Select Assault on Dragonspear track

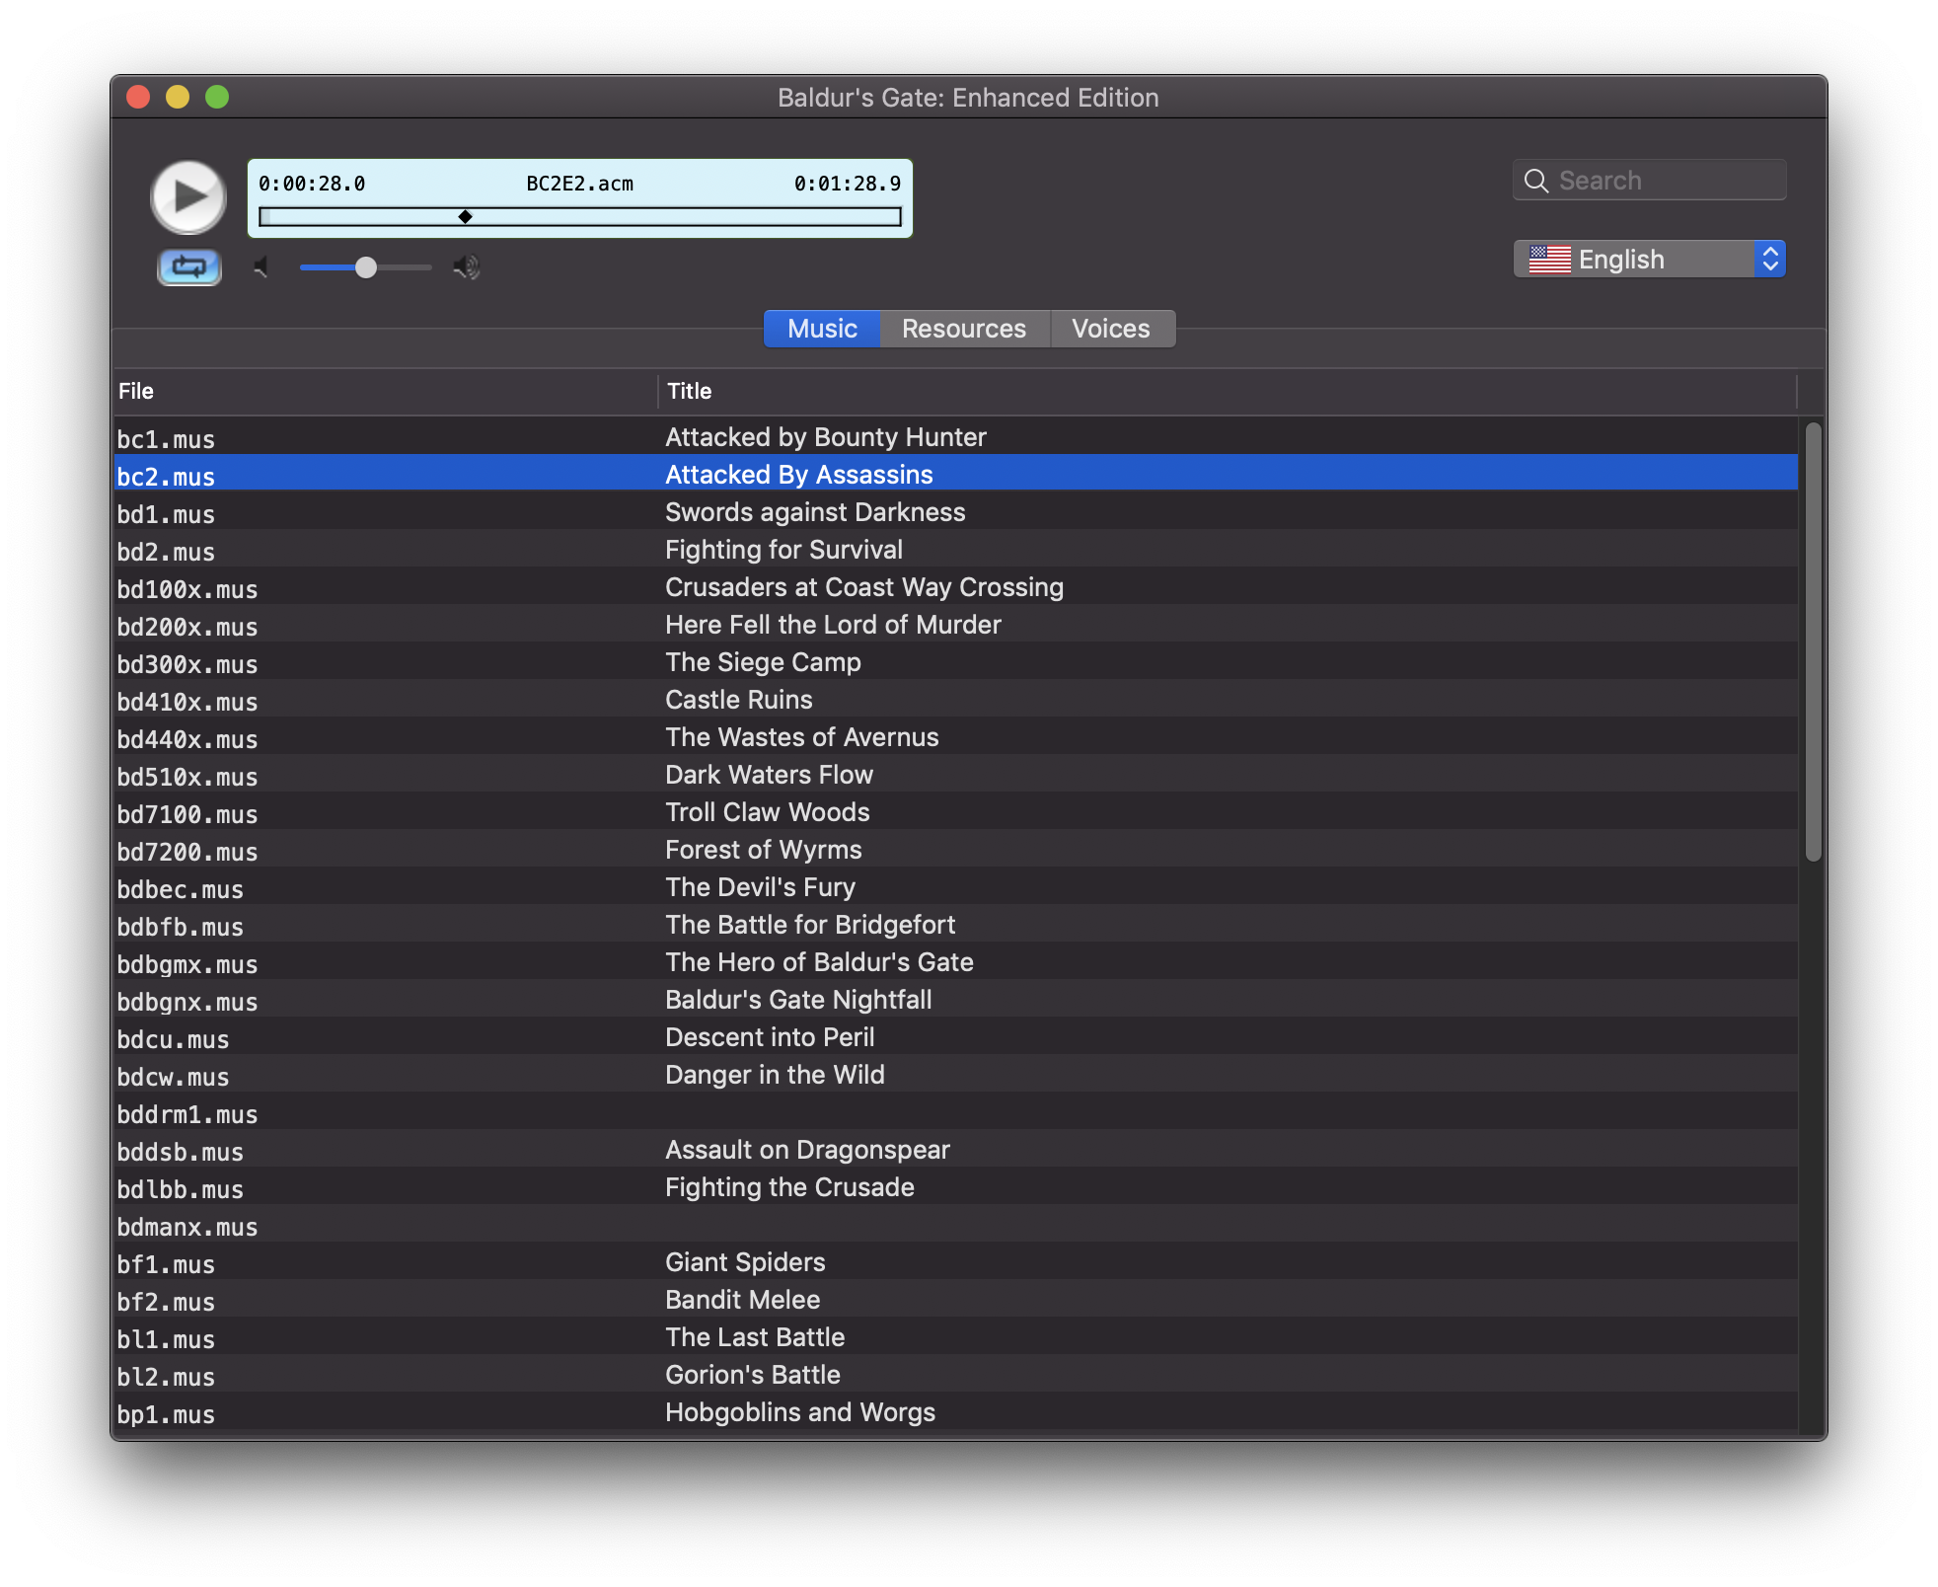pyautogui.click(x=955, y=1150)
